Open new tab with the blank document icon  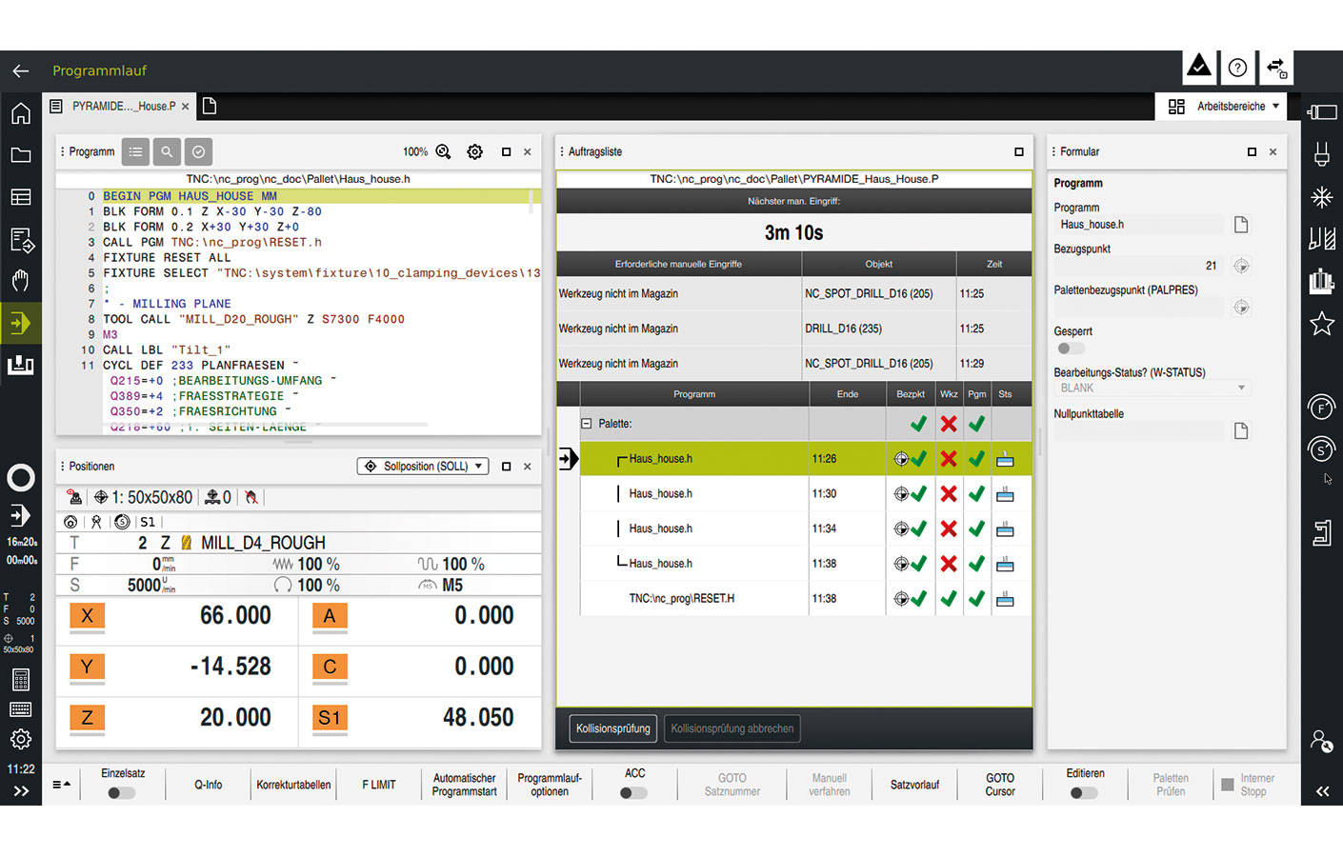point(210,106)
